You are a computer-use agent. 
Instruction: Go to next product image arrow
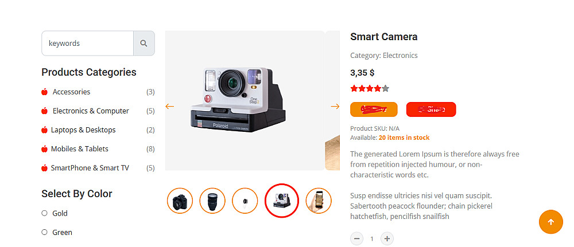click(335, 107)
